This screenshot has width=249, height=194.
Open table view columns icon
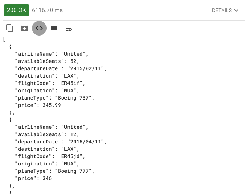(x=54, y=28)
